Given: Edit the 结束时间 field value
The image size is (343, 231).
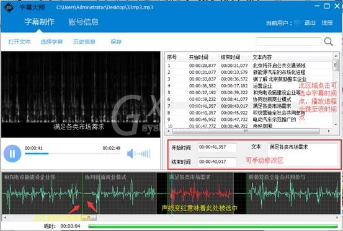Looking at the screenshot, I should coord(217,162).
